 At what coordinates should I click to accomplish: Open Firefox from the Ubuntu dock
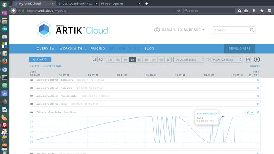tap(4, 61)
